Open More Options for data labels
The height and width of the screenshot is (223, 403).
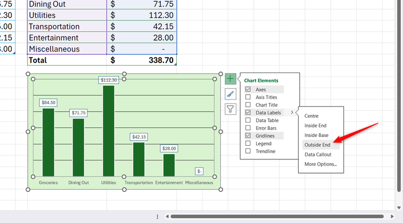(320, 164)
